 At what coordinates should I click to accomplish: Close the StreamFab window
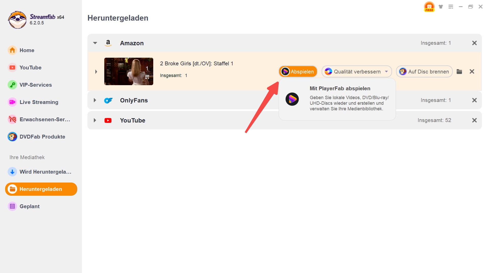coord(481,7)
